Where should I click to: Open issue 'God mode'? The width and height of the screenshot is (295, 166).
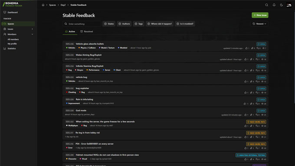click(x=81, y=111)
